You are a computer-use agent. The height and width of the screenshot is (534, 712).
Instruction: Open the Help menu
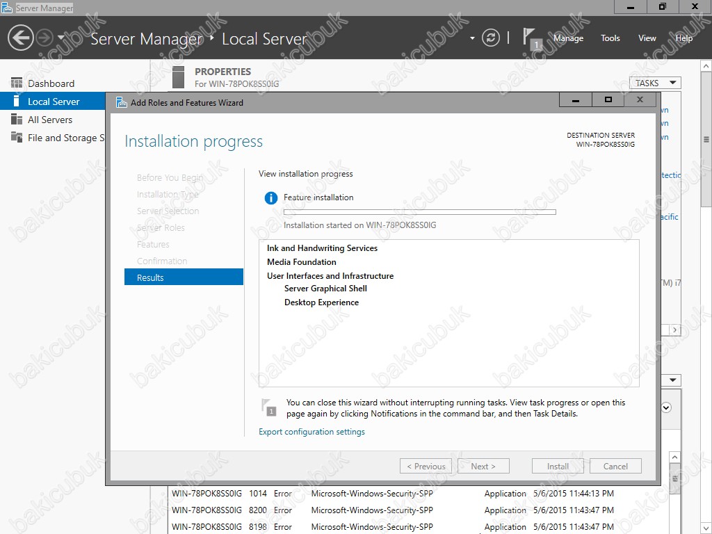[684, 38]
